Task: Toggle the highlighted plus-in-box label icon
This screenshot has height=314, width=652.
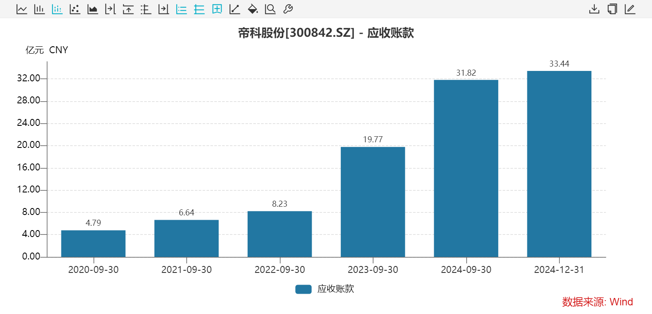Action: point(217,9)
